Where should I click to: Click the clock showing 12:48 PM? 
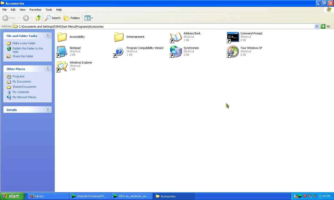click(x=324, y=196)
